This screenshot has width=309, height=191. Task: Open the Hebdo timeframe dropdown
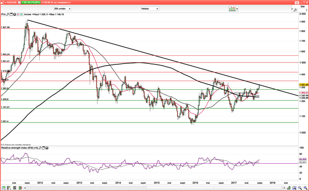(x=150, y=9)
